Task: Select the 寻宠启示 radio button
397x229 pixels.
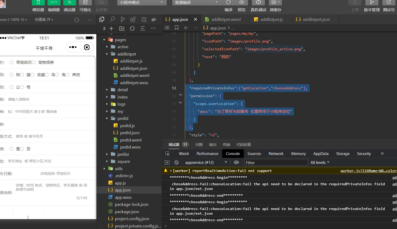Action: [11, 62]
